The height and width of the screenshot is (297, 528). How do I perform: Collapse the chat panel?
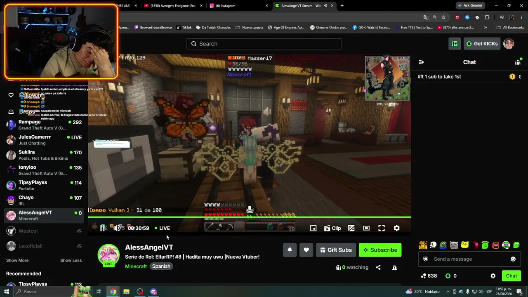[421, 62]
